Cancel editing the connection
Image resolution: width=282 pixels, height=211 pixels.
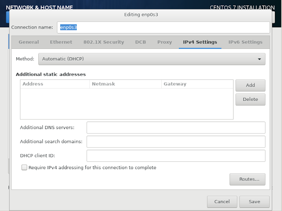click(222, 202)
